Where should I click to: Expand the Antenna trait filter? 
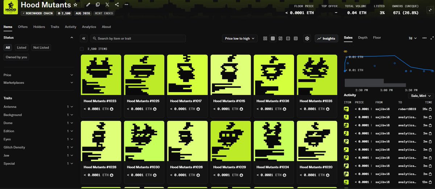tap(38, 107)
